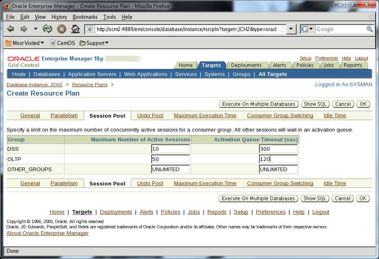The height and width of the screenshot is (259, 379).
Task: Open the All Targets subtab
Action: coord(273,74)
